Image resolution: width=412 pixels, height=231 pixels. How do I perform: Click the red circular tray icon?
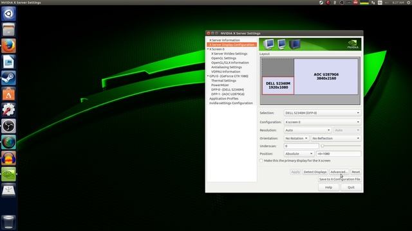tap(328, 3)
